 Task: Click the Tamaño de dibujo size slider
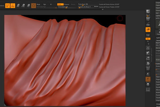(x=84, y=7)
